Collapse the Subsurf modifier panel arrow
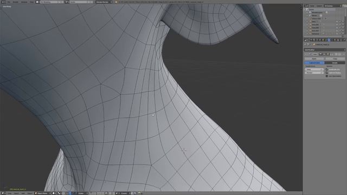 306,54
